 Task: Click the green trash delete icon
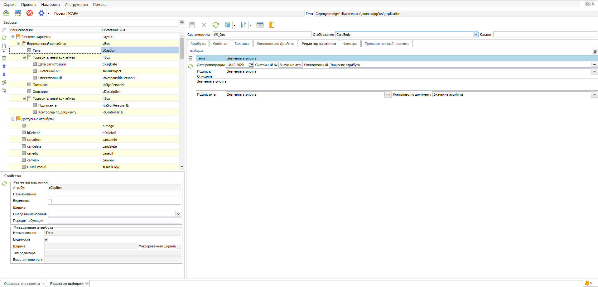[x=4, y=58]
